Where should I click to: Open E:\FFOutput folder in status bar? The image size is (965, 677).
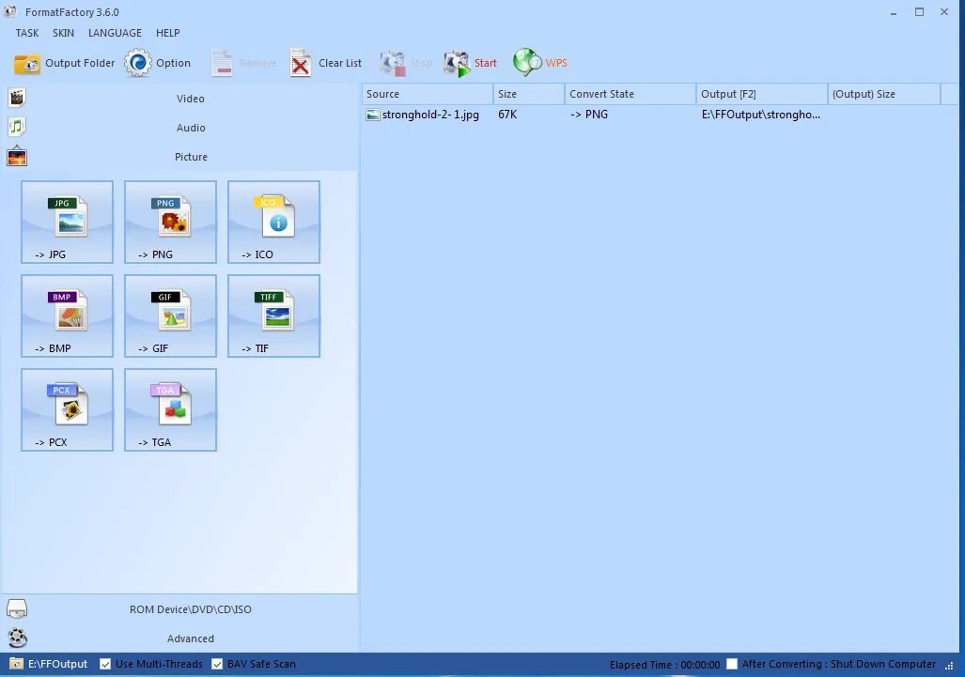pyautogui.click(x=58, y=664)
